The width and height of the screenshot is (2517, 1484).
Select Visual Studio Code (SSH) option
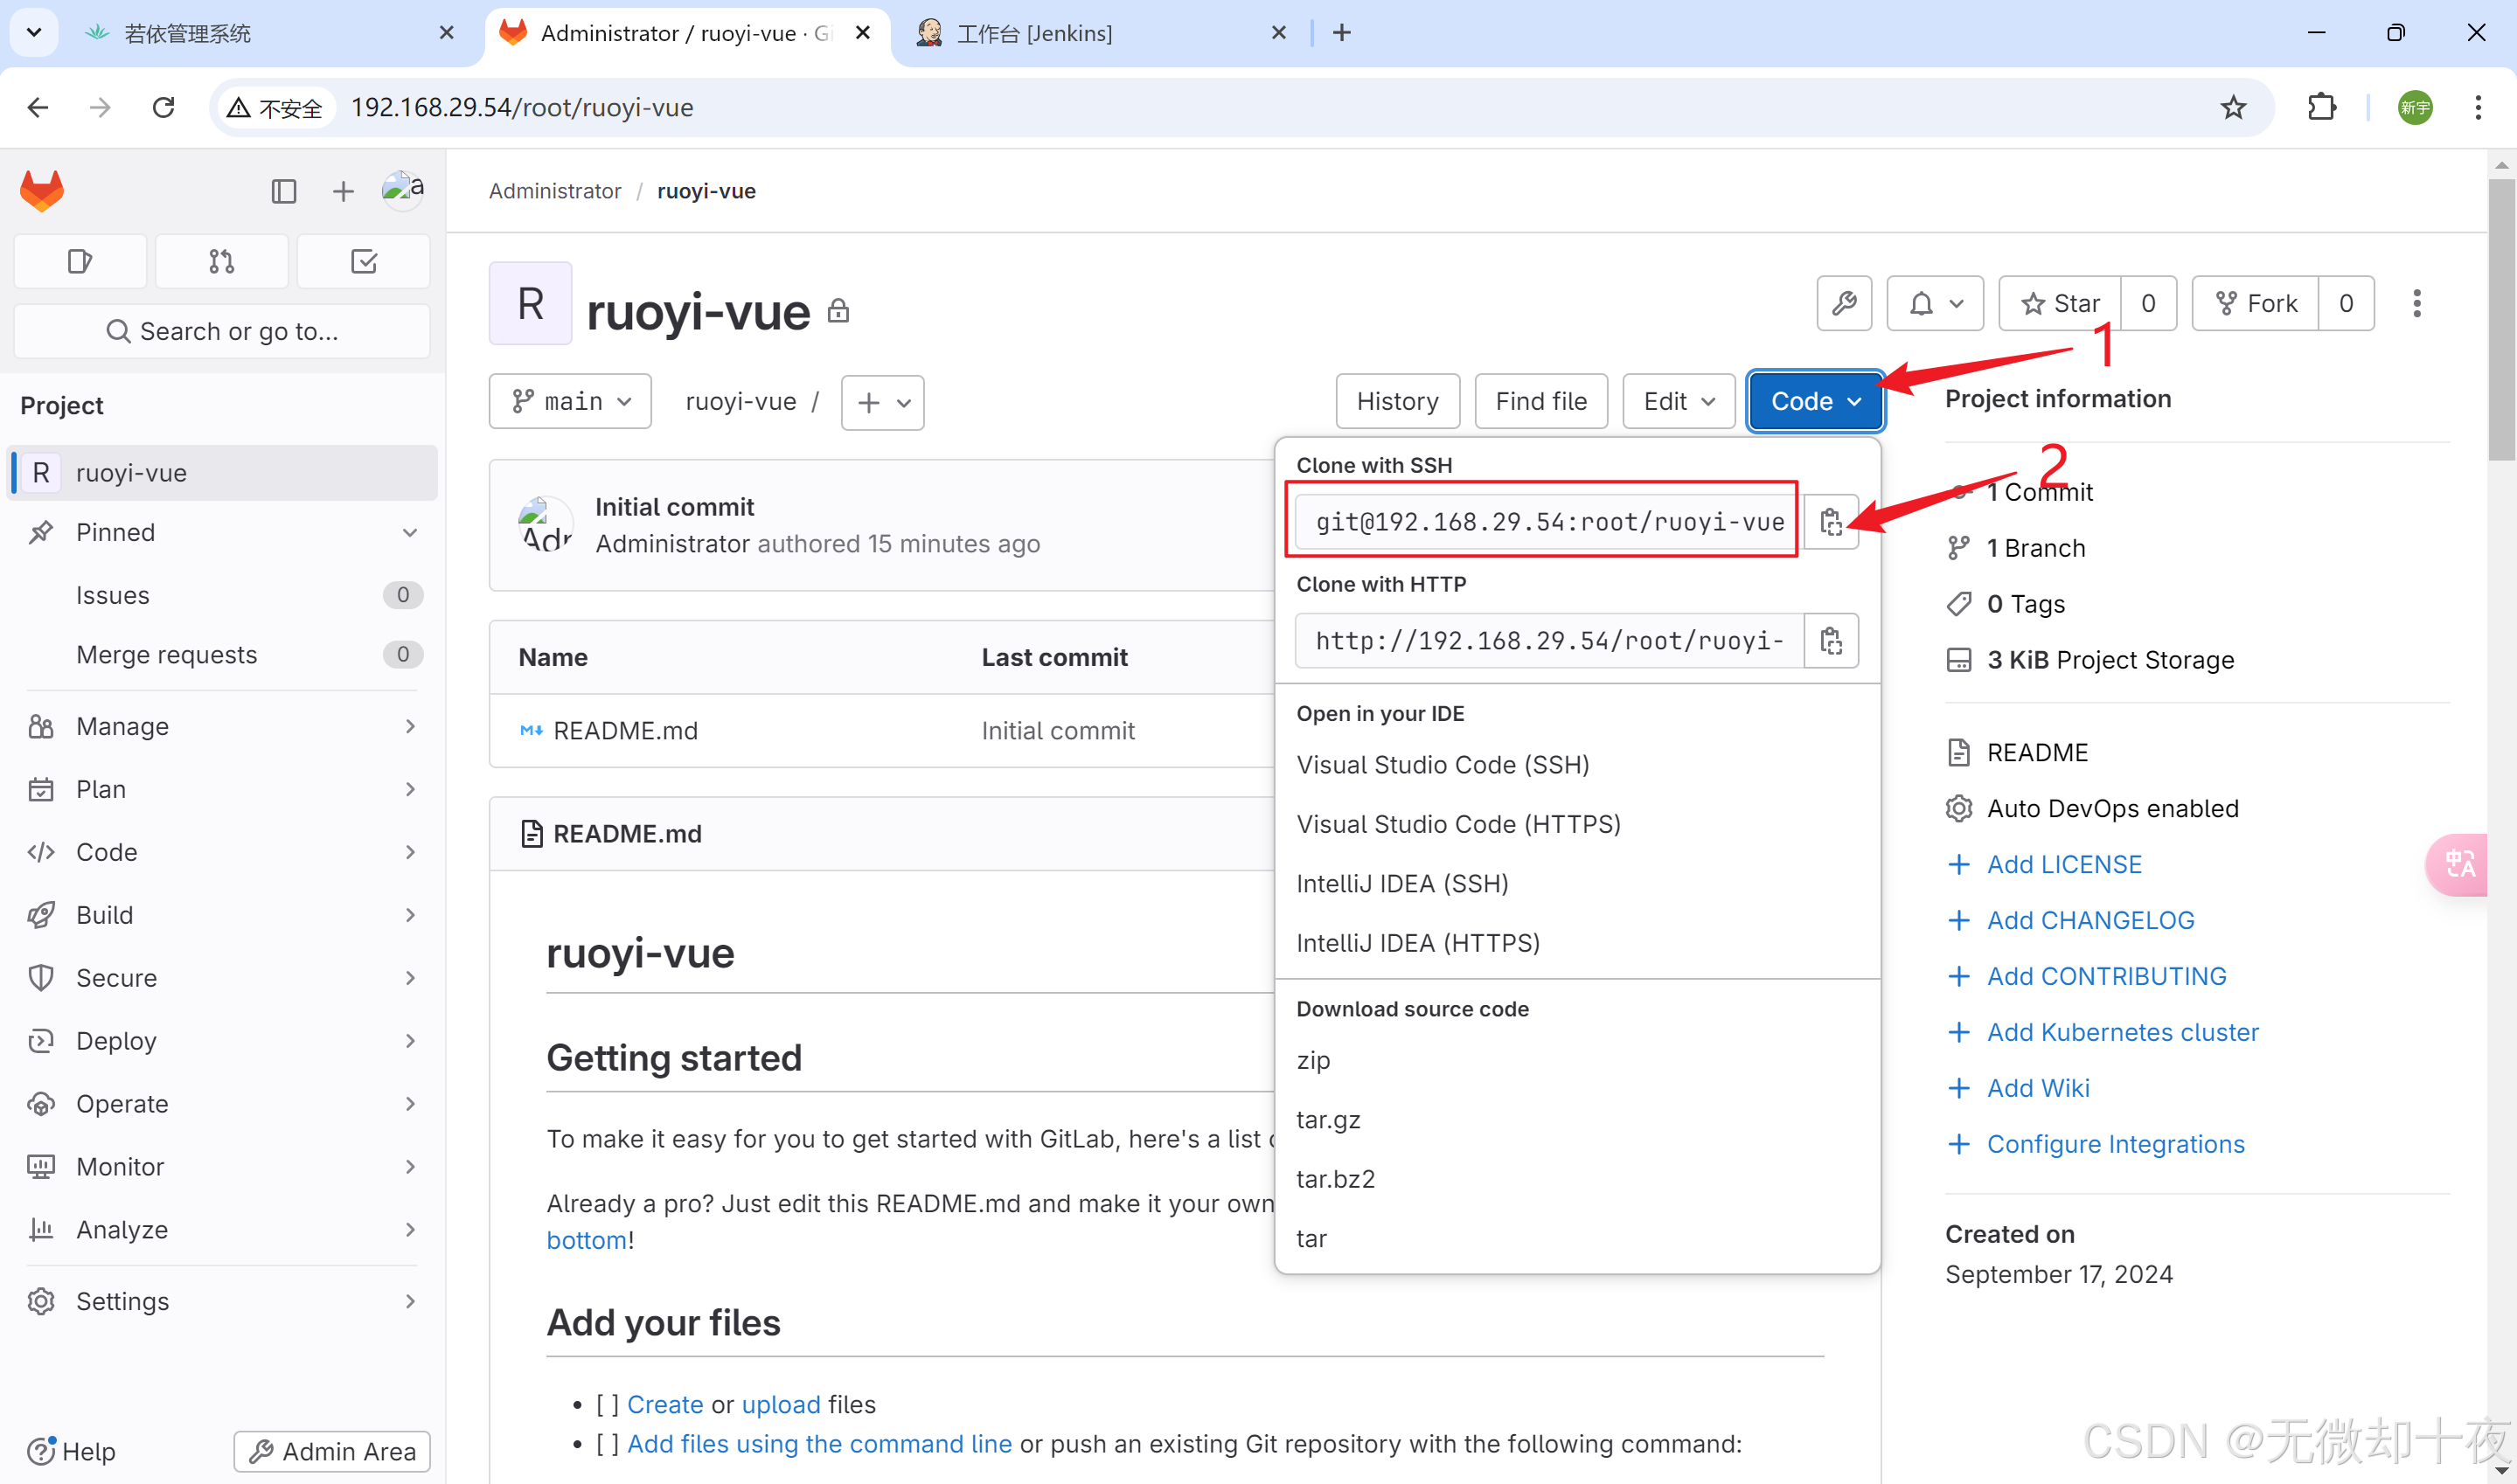(1442, 765)
